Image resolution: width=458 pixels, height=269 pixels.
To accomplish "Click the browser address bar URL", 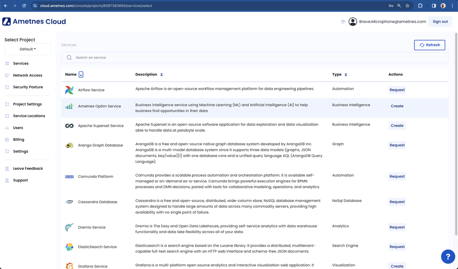I will [96, 5].
